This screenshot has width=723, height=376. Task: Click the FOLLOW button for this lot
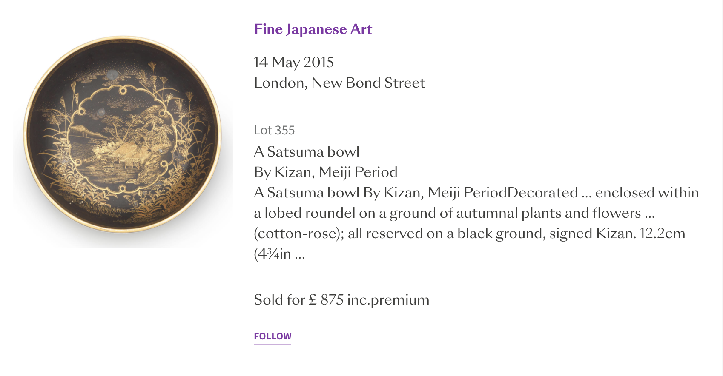click(273, 336)
